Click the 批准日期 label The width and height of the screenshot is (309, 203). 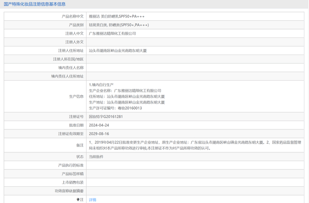[76, 125]
